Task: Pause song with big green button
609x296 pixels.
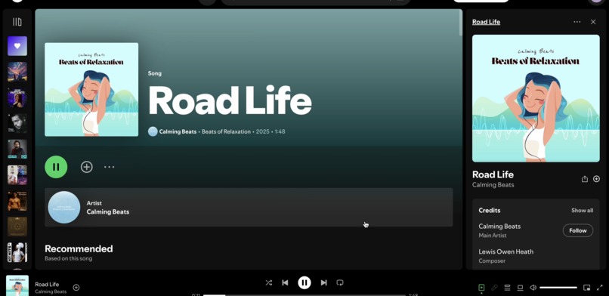Action: tap(56, 167)
